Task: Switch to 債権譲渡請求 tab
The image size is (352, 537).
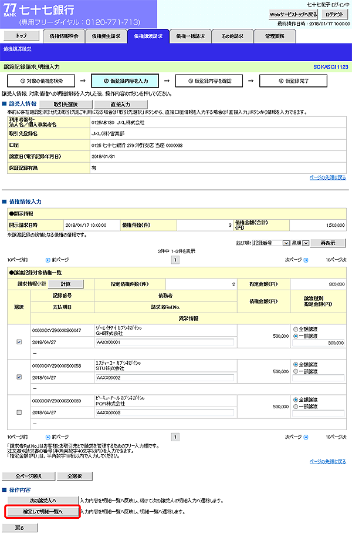Action: [148, 36]
